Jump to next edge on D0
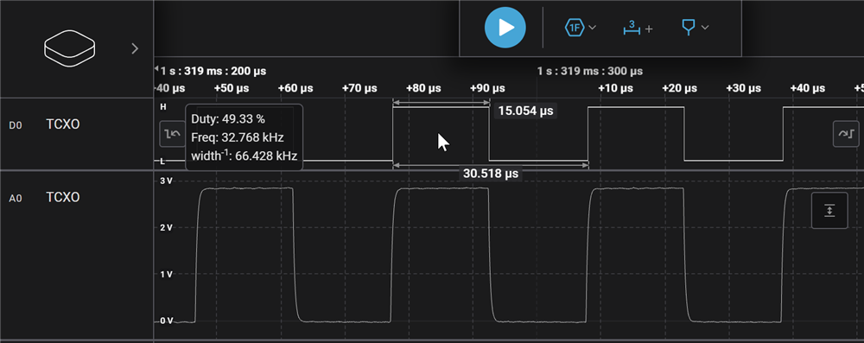 [846, 134]
